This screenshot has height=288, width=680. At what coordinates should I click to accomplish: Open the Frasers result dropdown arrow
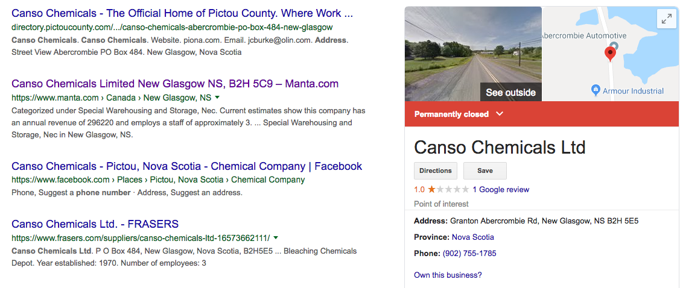pos(276,237)
